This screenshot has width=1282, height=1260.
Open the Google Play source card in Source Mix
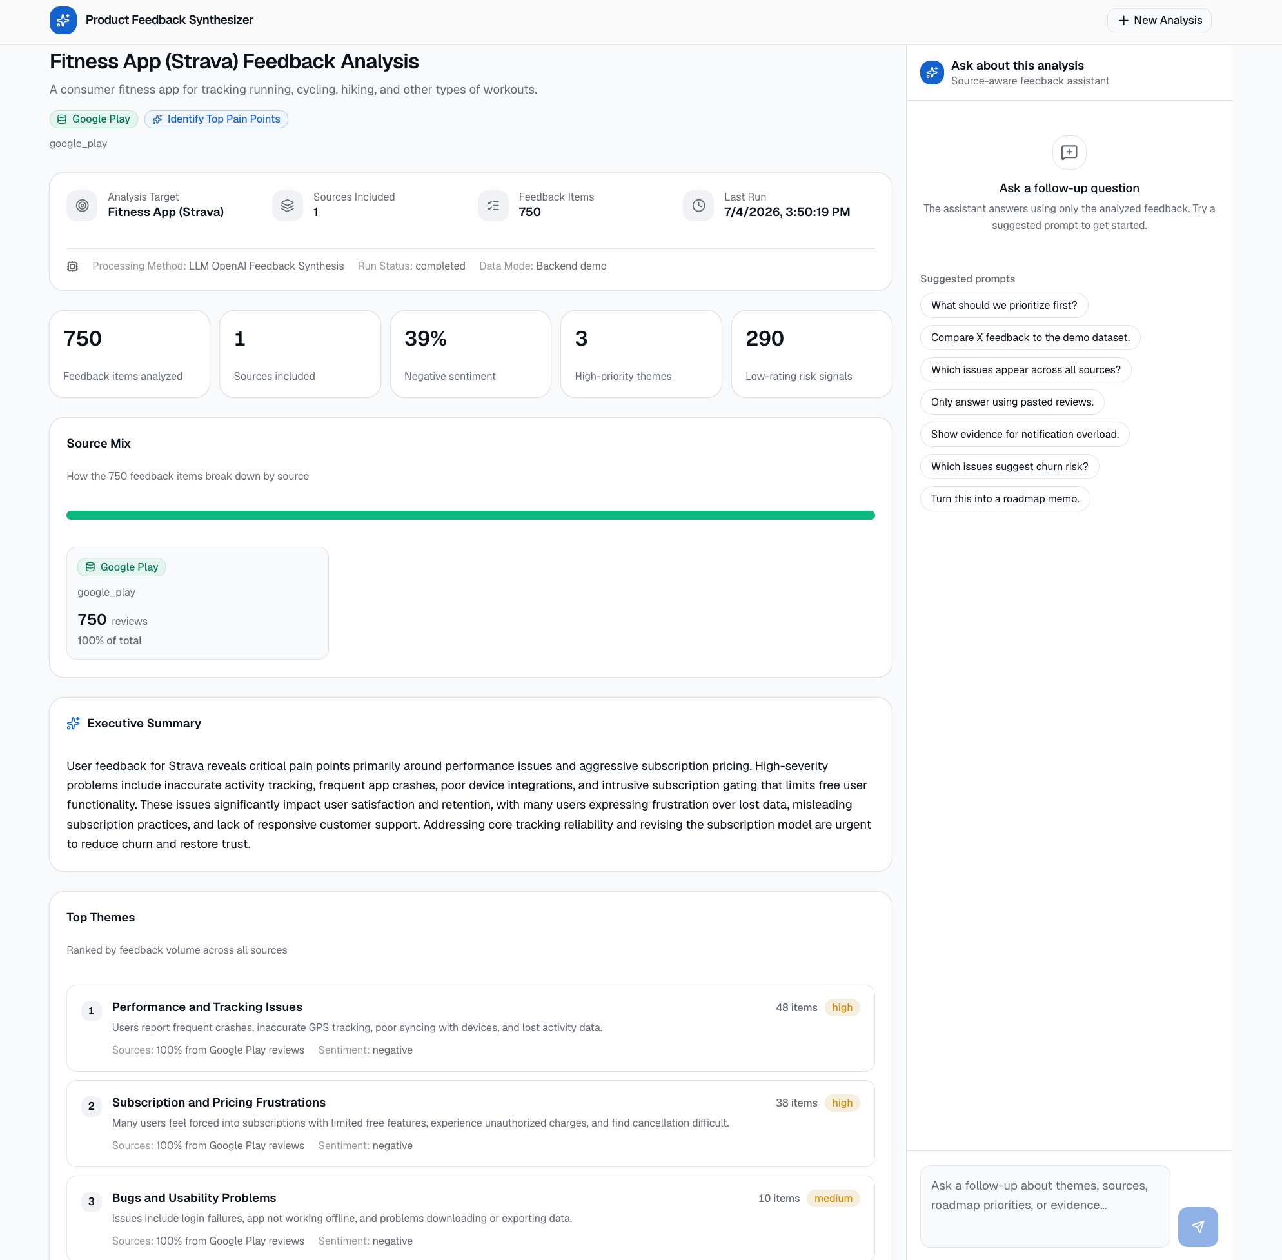point(197,603)
